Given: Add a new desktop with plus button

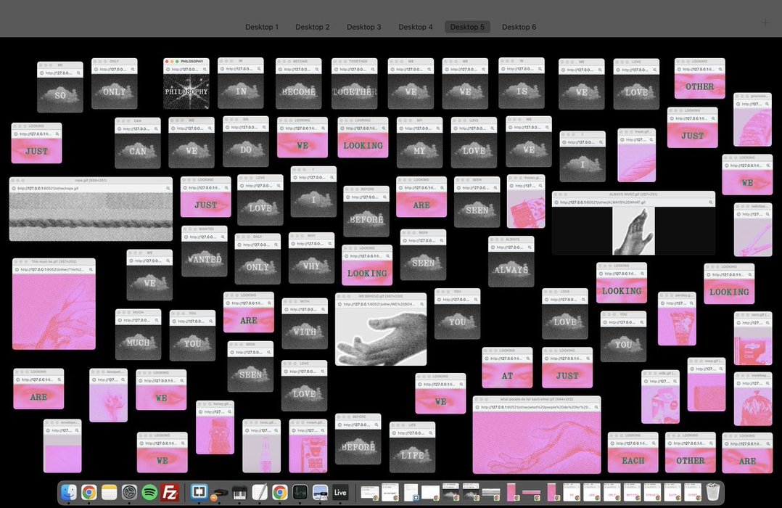Looking at the screenshot, I should point(765,22).
